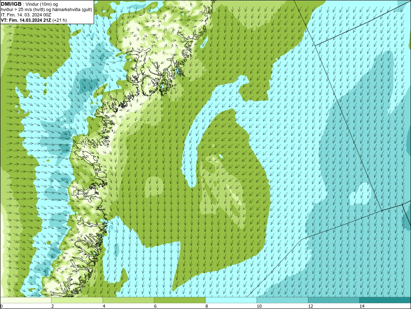Click the hviður > 25 m/s legend description line
This screenshot has width=411, height=309.
[x=46, y=9]
